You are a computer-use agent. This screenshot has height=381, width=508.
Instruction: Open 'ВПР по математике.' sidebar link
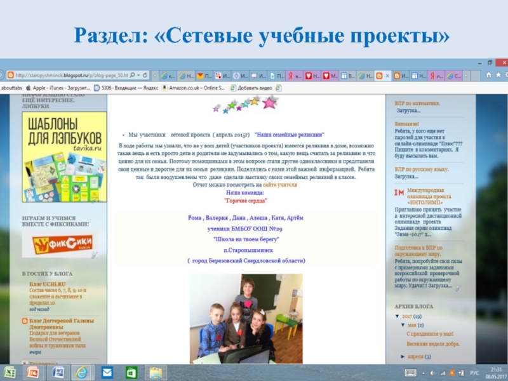point(417,104)
